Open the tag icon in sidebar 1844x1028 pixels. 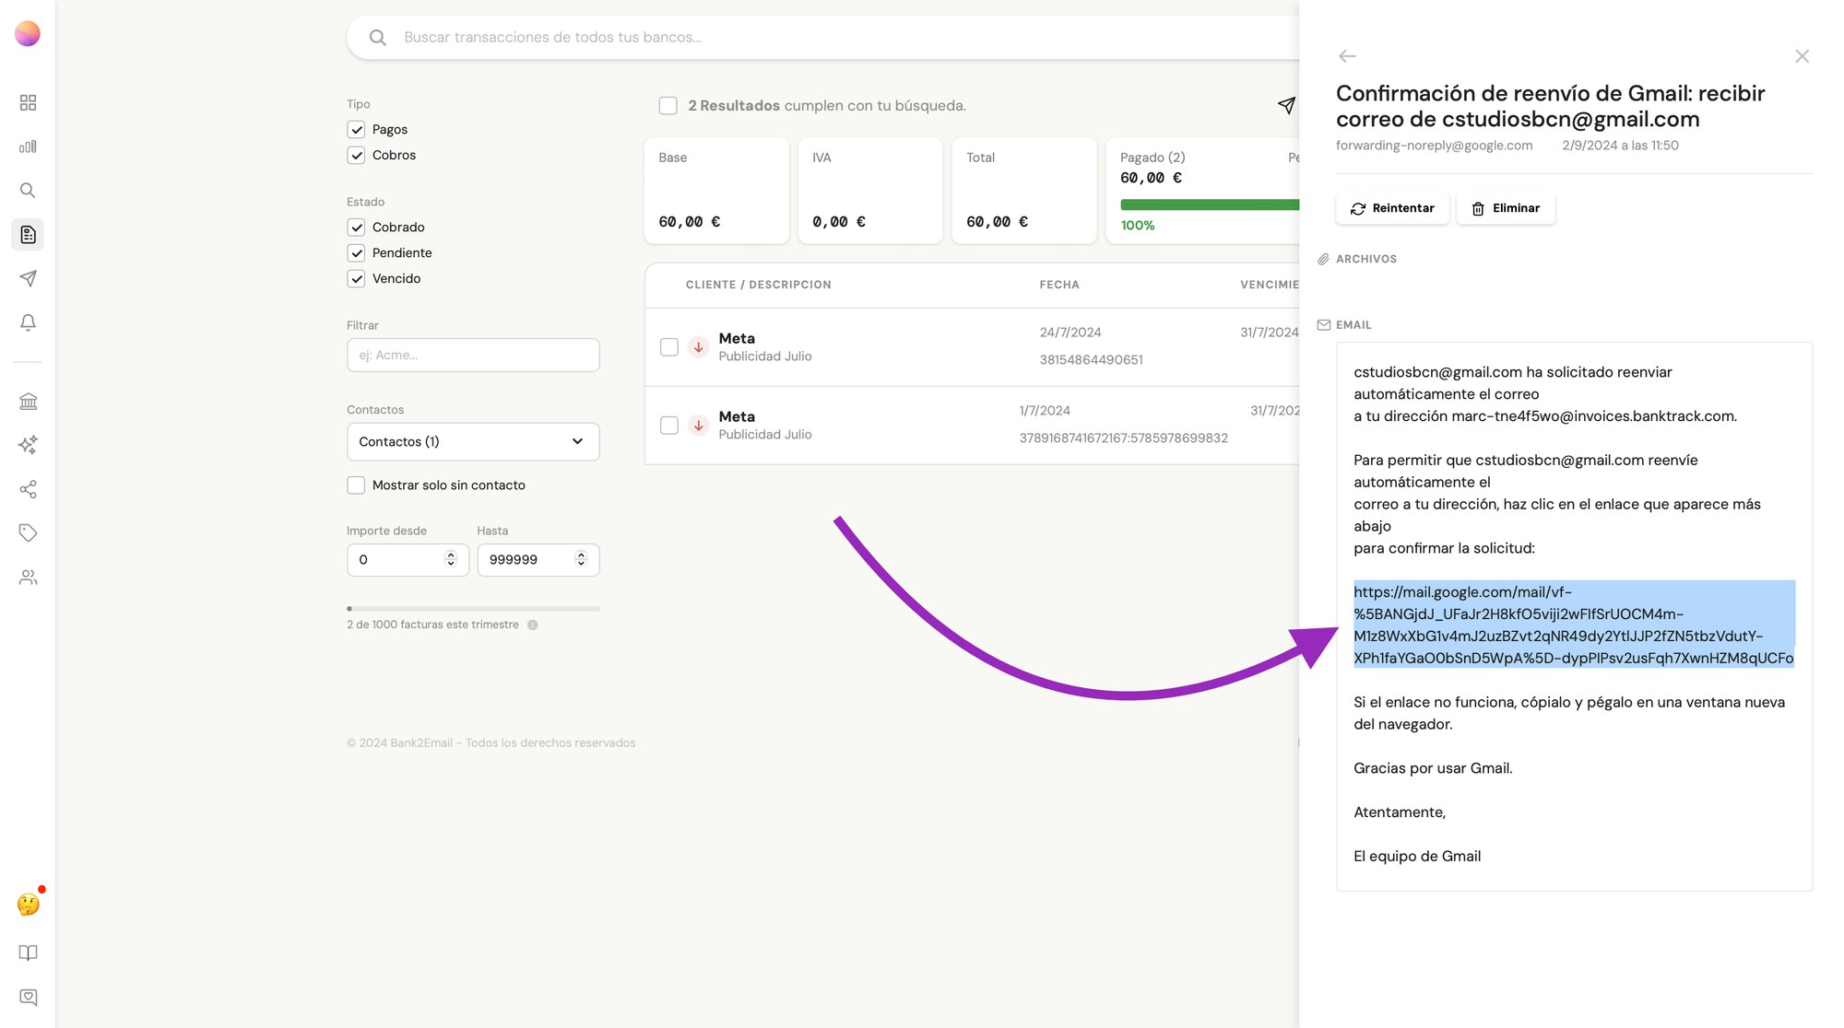click(28, 533)
